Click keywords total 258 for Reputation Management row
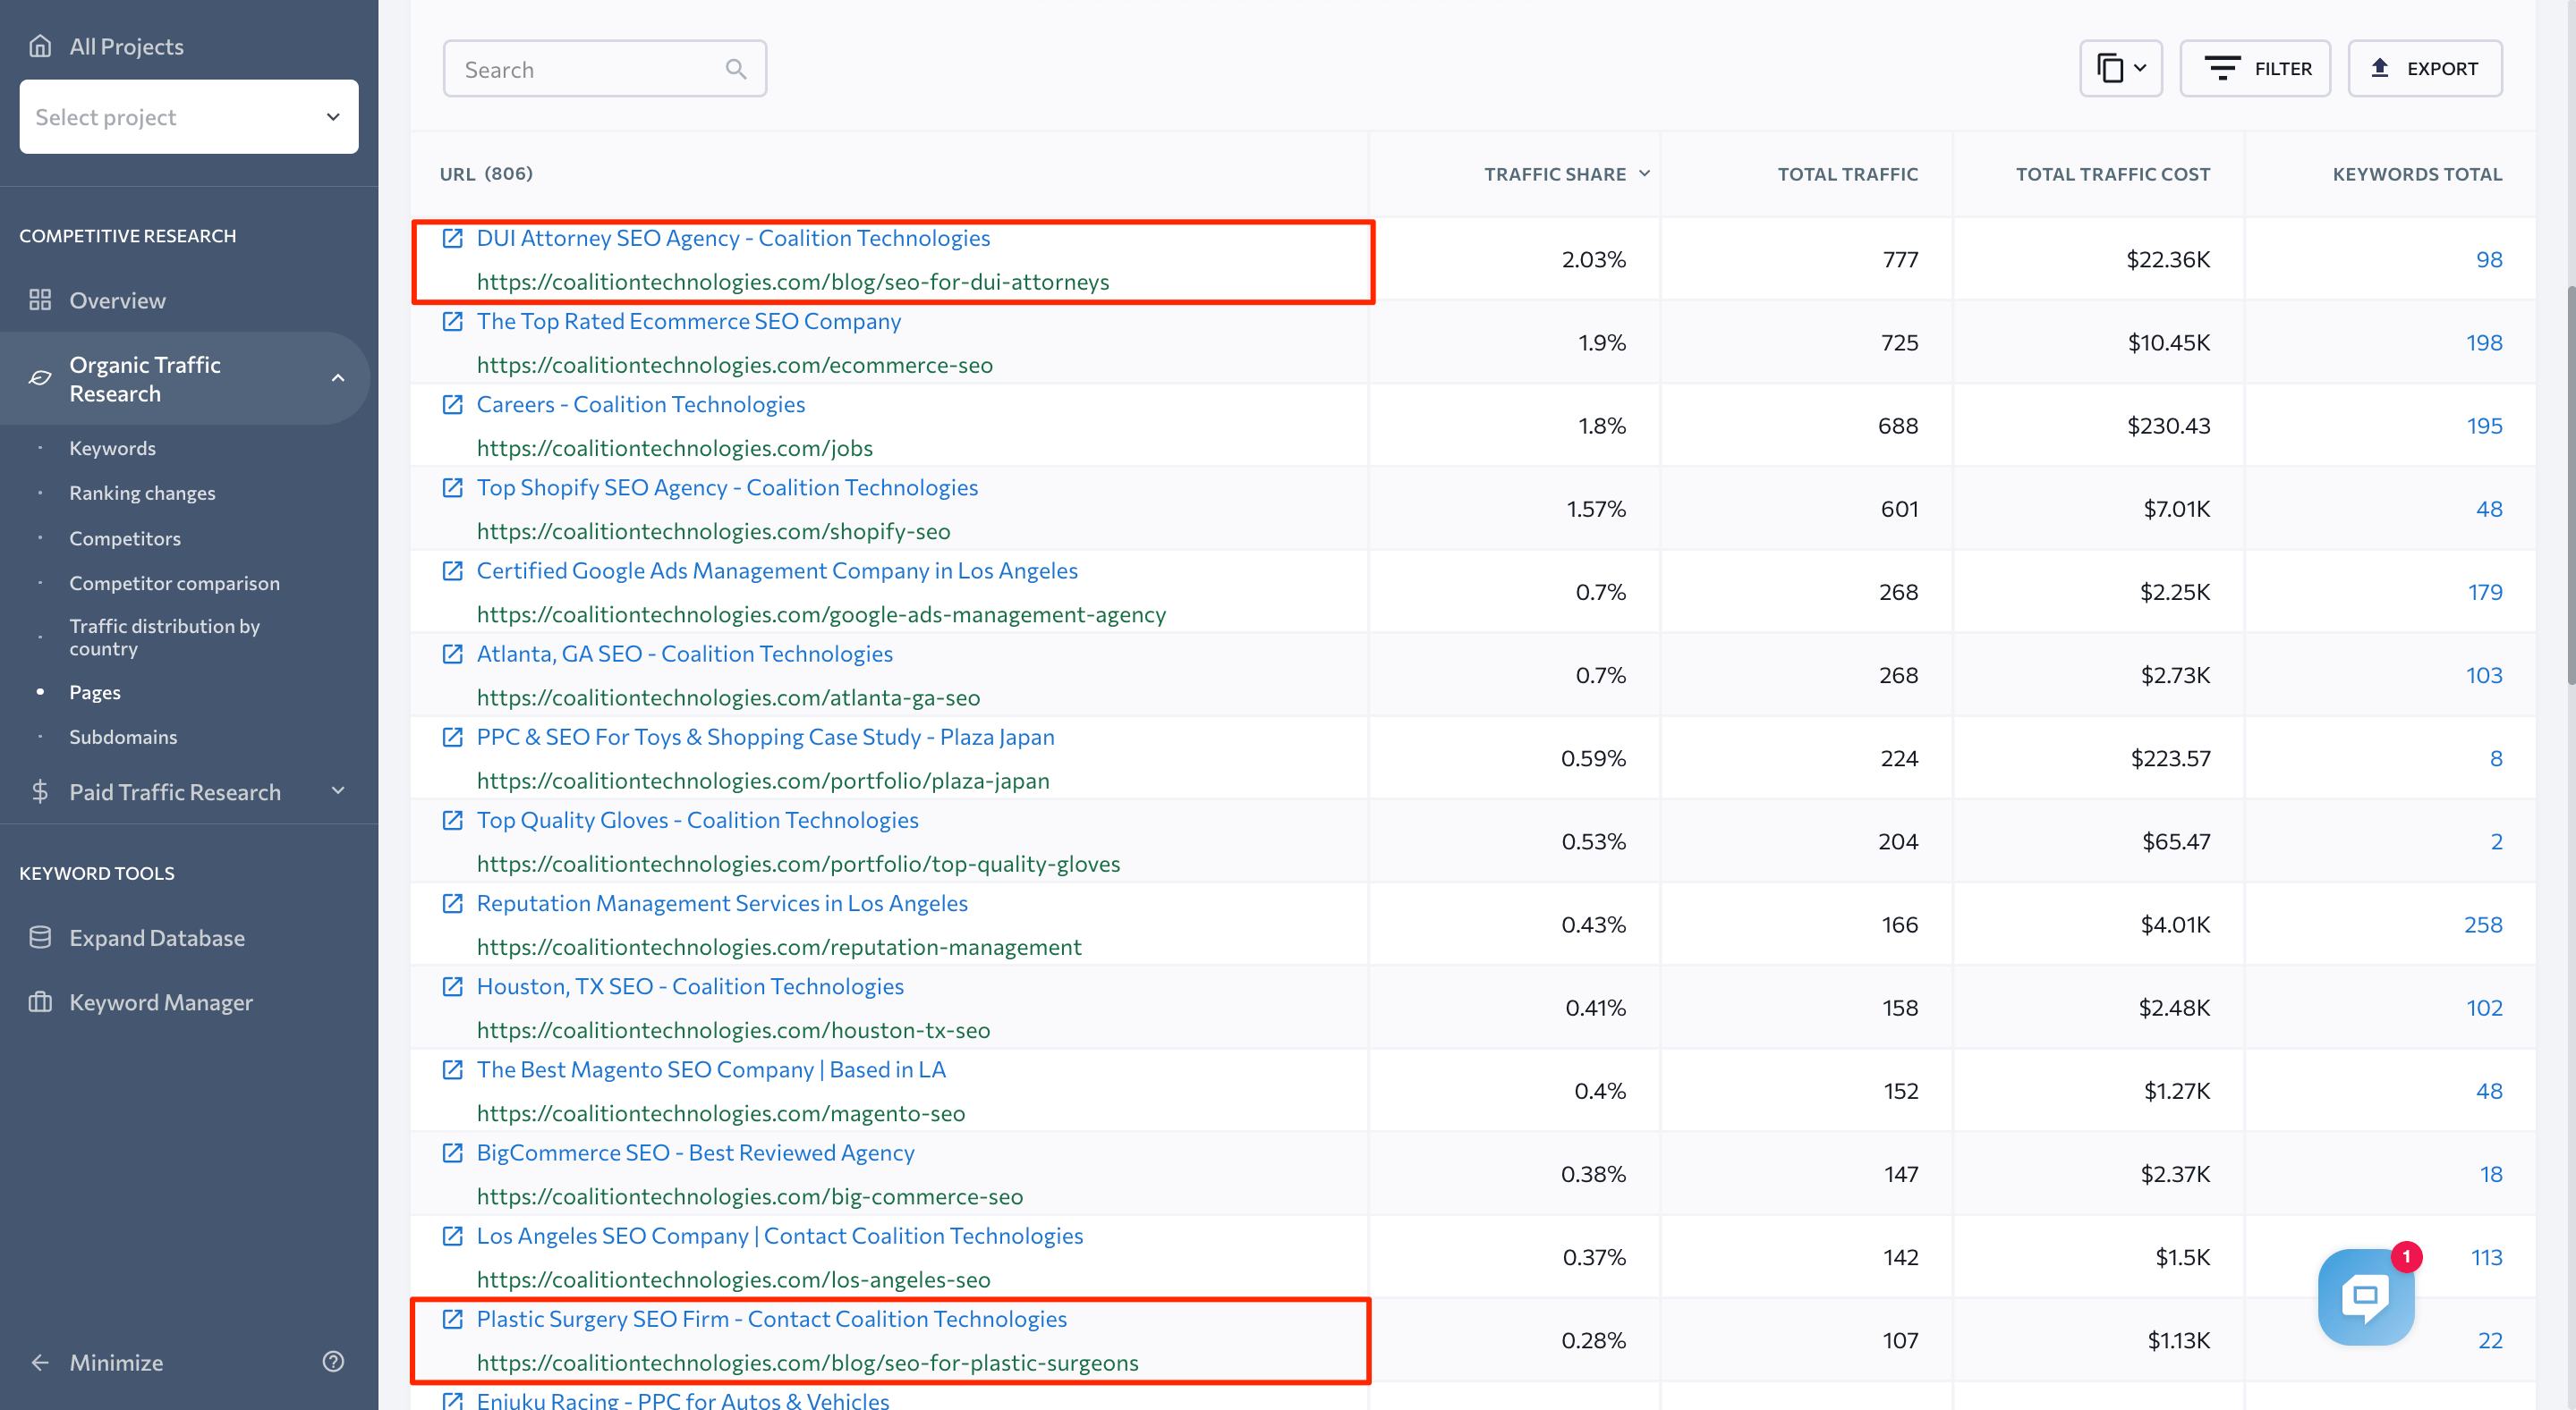This screenshot has width=2576, height=1410. (2483, 925)
